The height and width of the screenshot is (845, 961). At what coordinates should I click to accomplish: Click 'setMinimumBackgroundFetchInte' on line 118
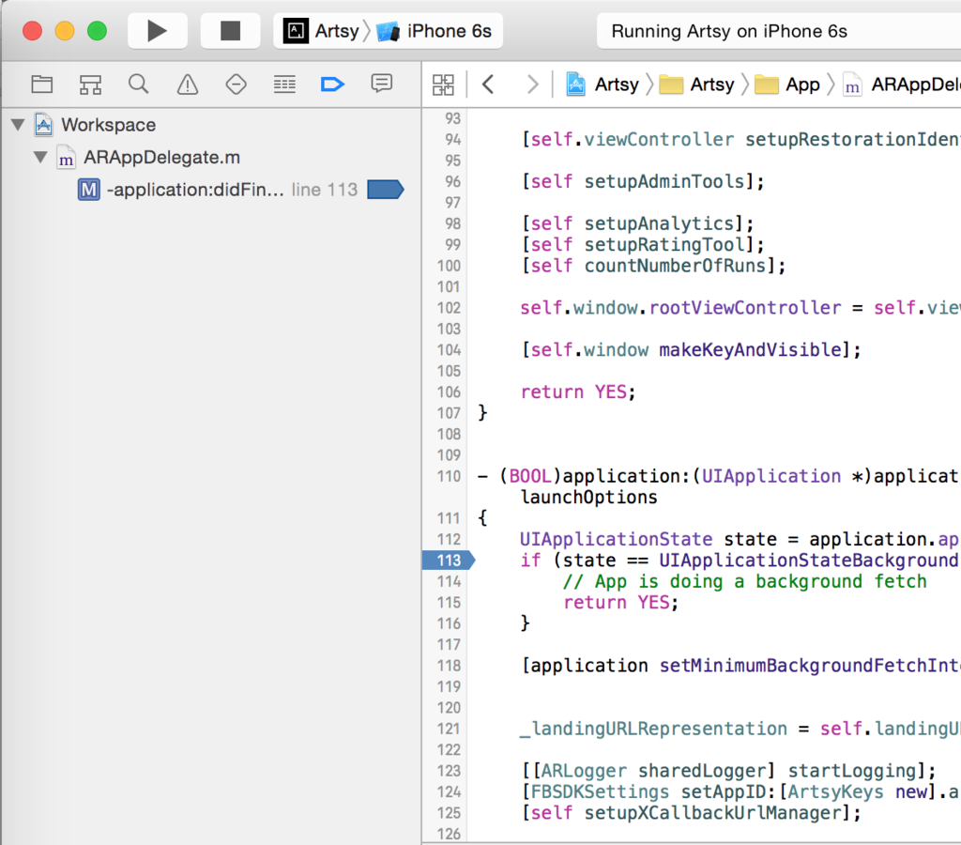pyautogui.click(x=809, y=666)
